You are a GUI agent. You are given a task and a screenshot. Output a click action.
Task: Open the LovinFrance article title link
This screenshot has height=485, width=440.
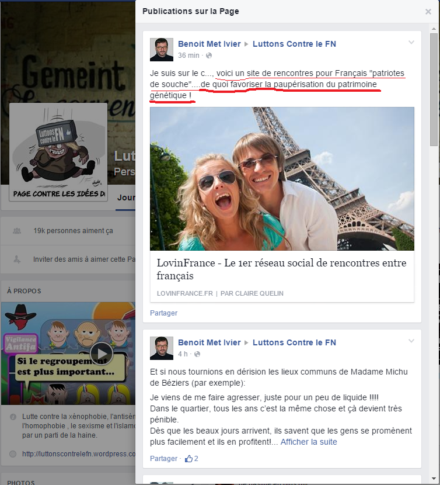click(x=281, y=269)
